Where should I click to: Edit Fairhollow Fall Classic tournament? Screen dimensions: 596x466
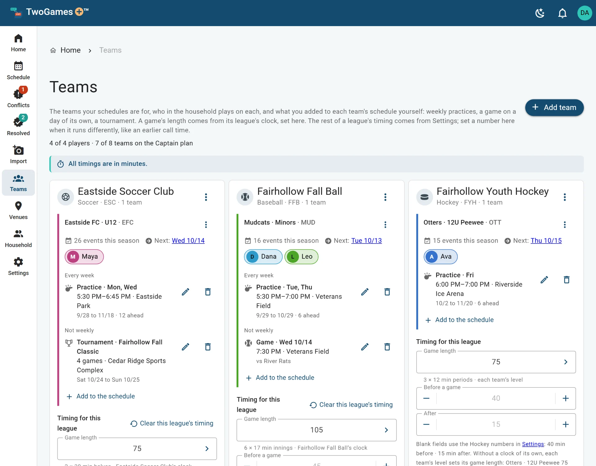pyautogui.click(x=185, y=347)
